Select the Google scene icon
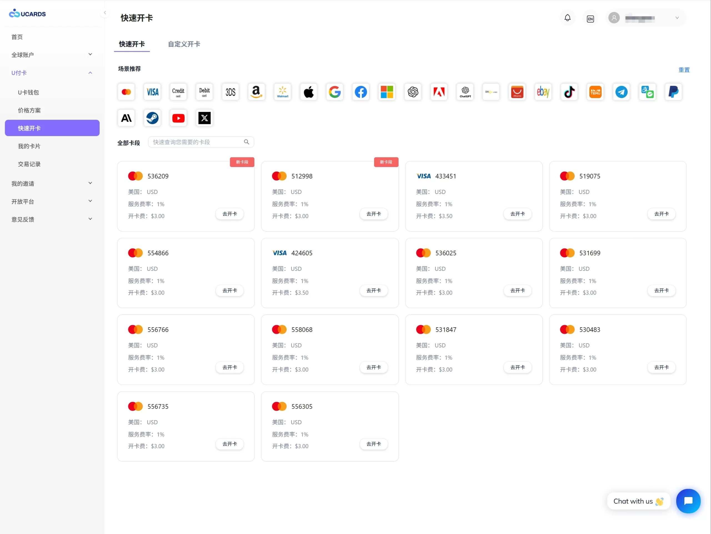711x534 pixels. (x=335, y=92)
